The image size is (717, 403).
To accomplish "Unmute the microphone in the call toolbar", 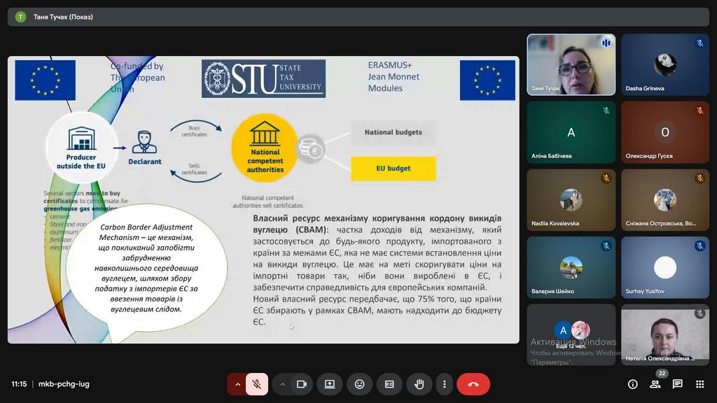I will pos(257,384).
